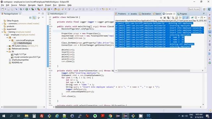The height and width of the screenshot is (119, 212).
Task: Click the Console Terminate stop icon
Action: (x=161, y=18)
